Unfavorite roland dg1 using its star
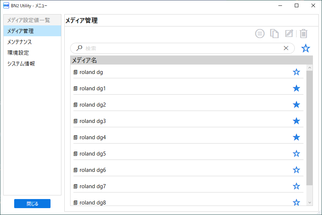Image resolution: width=322 pixels, height=215 pixels. (296, 88)
